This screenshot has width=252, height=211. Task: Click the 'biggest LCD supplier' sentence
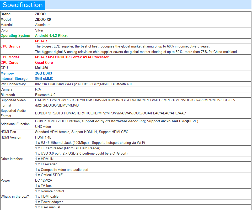(x=122, y=46)
